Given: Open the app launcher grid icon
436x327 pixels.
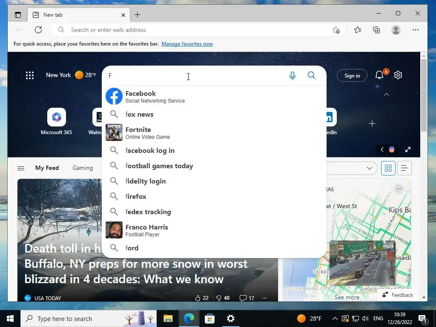Looking at the screenshot, I should coord(30,75).
